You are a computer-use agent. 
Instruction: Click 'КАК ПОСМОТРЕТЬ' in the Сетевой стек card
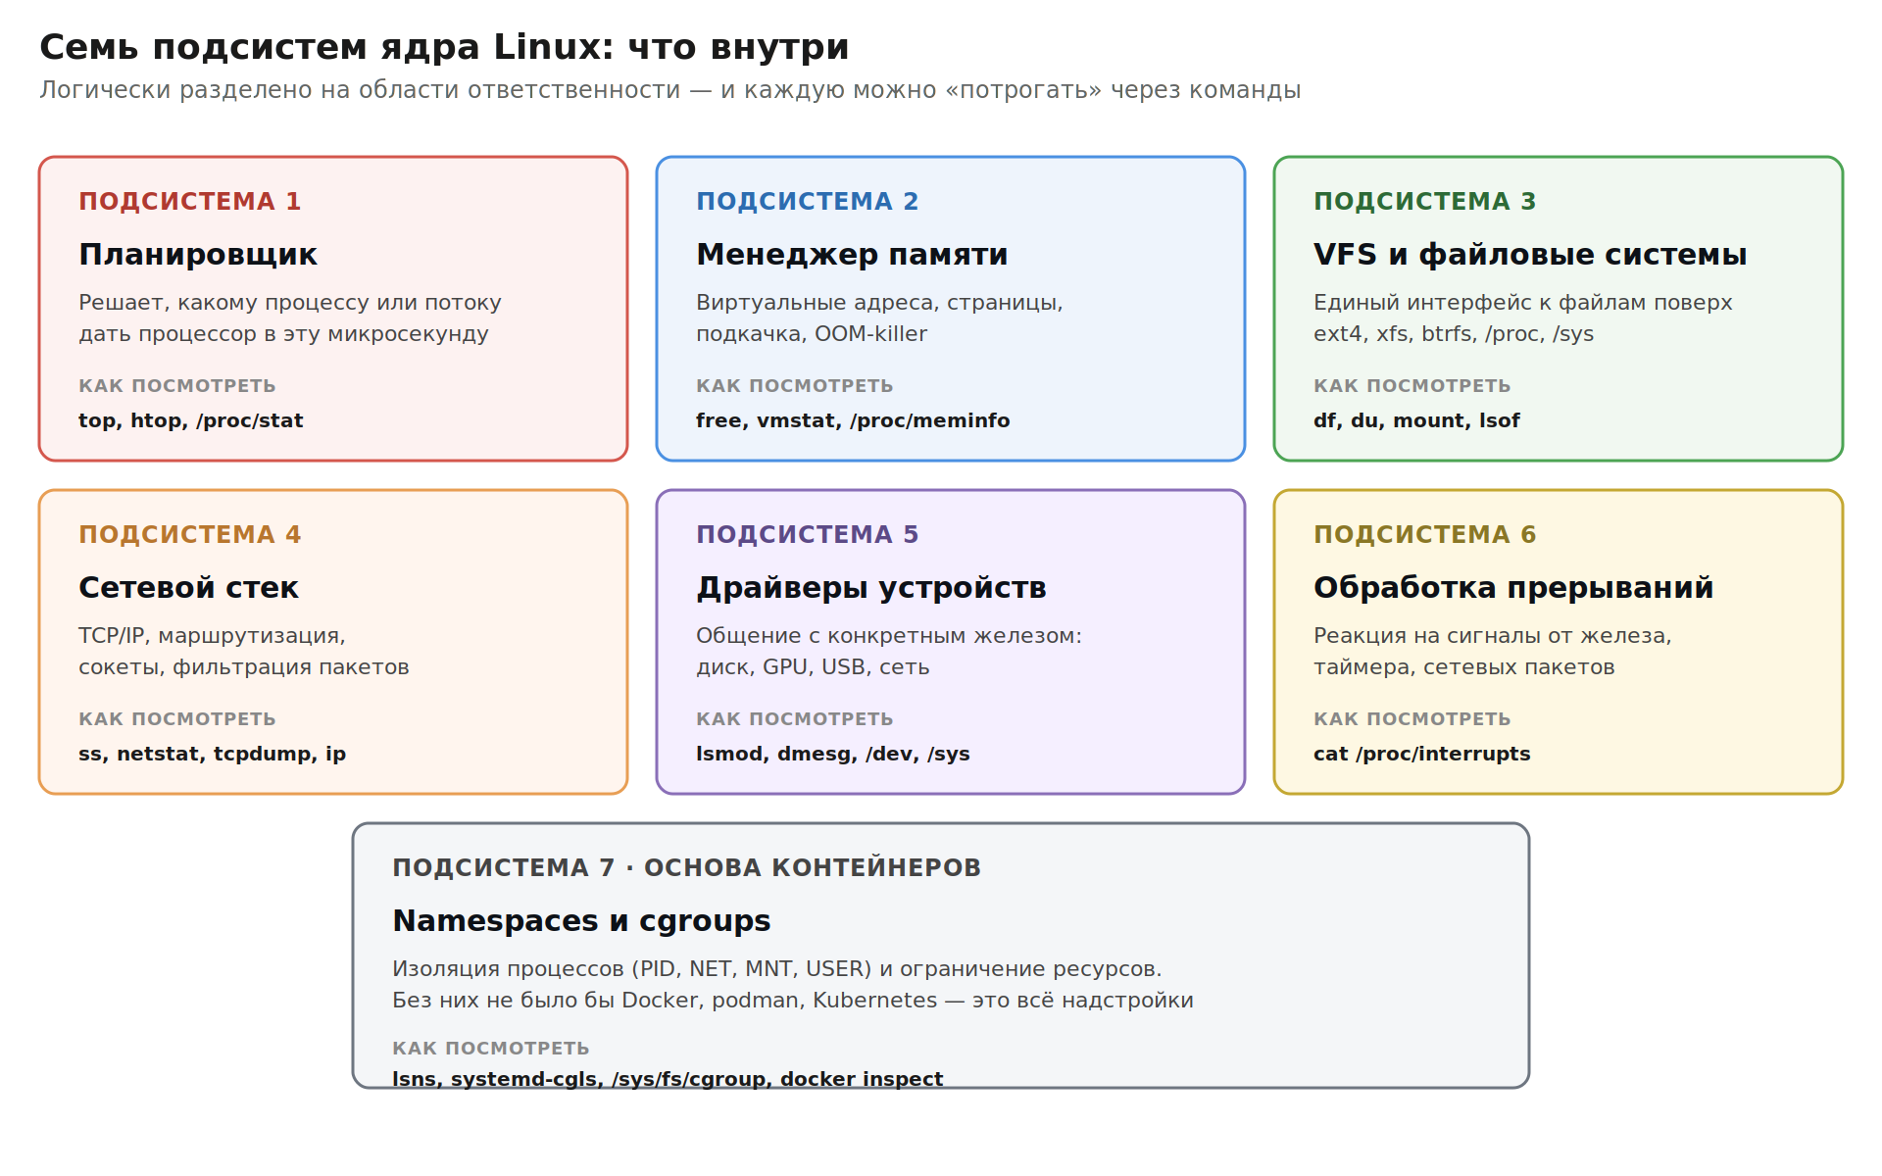(176, 719)
